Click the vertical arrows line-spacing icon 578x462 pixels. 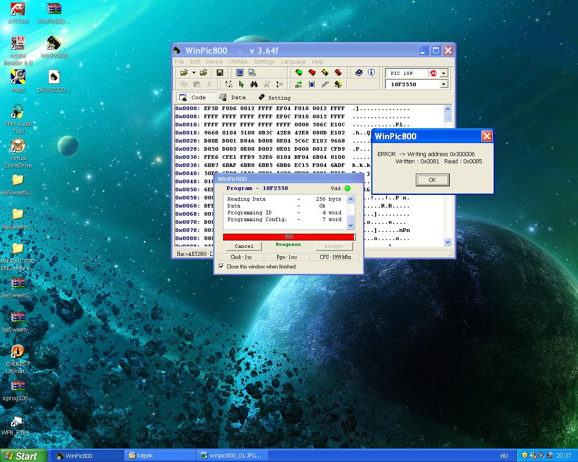coord(280,84)
